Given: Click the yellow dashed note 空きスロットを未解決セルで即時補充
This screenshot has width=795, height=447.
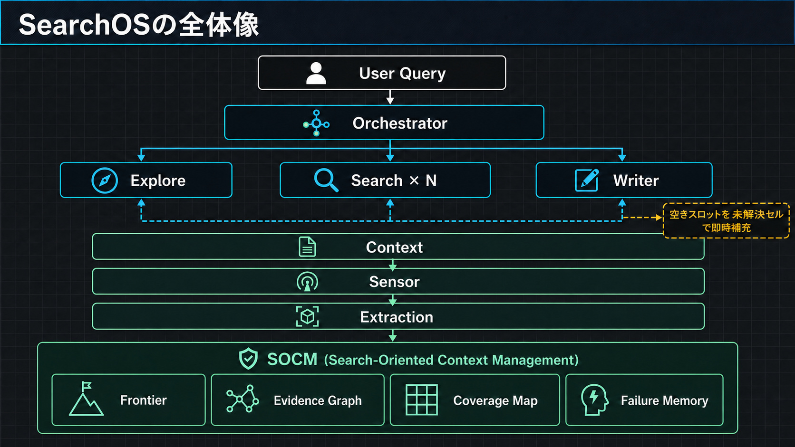Looking at the screenshot, I should click(726, 221).
